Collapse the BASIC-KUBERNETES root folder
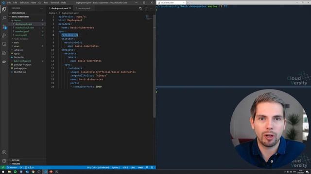This screenshot has width=311, height=174. click(20, 17)
